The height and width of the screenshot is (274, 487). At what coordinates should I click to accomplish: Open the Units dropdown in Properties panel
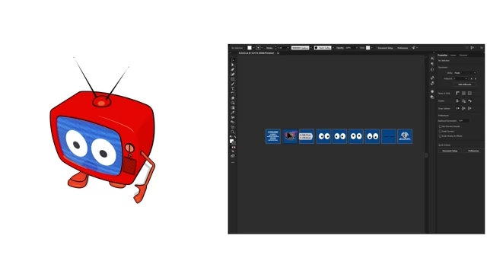(x=465, y=73)
